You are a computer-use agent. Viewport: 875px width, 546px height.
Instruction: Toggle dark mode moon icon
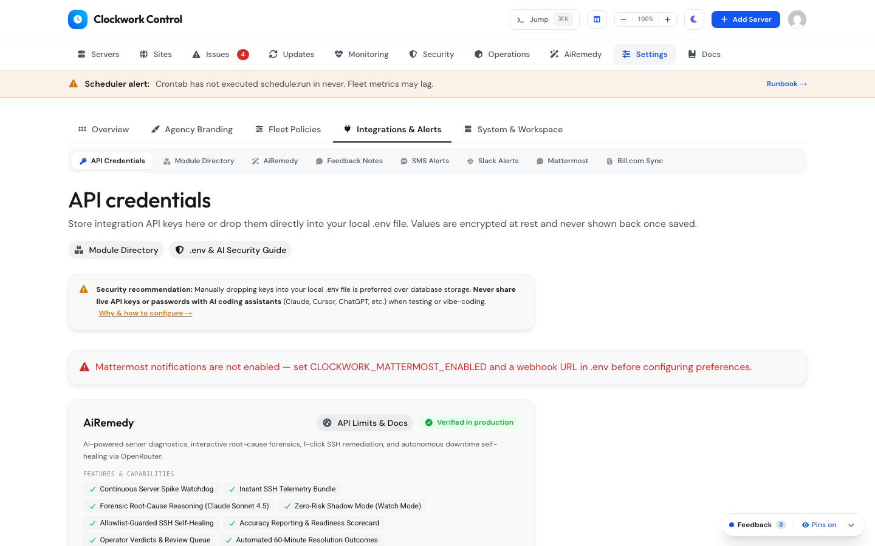click(x=694, y=19)
